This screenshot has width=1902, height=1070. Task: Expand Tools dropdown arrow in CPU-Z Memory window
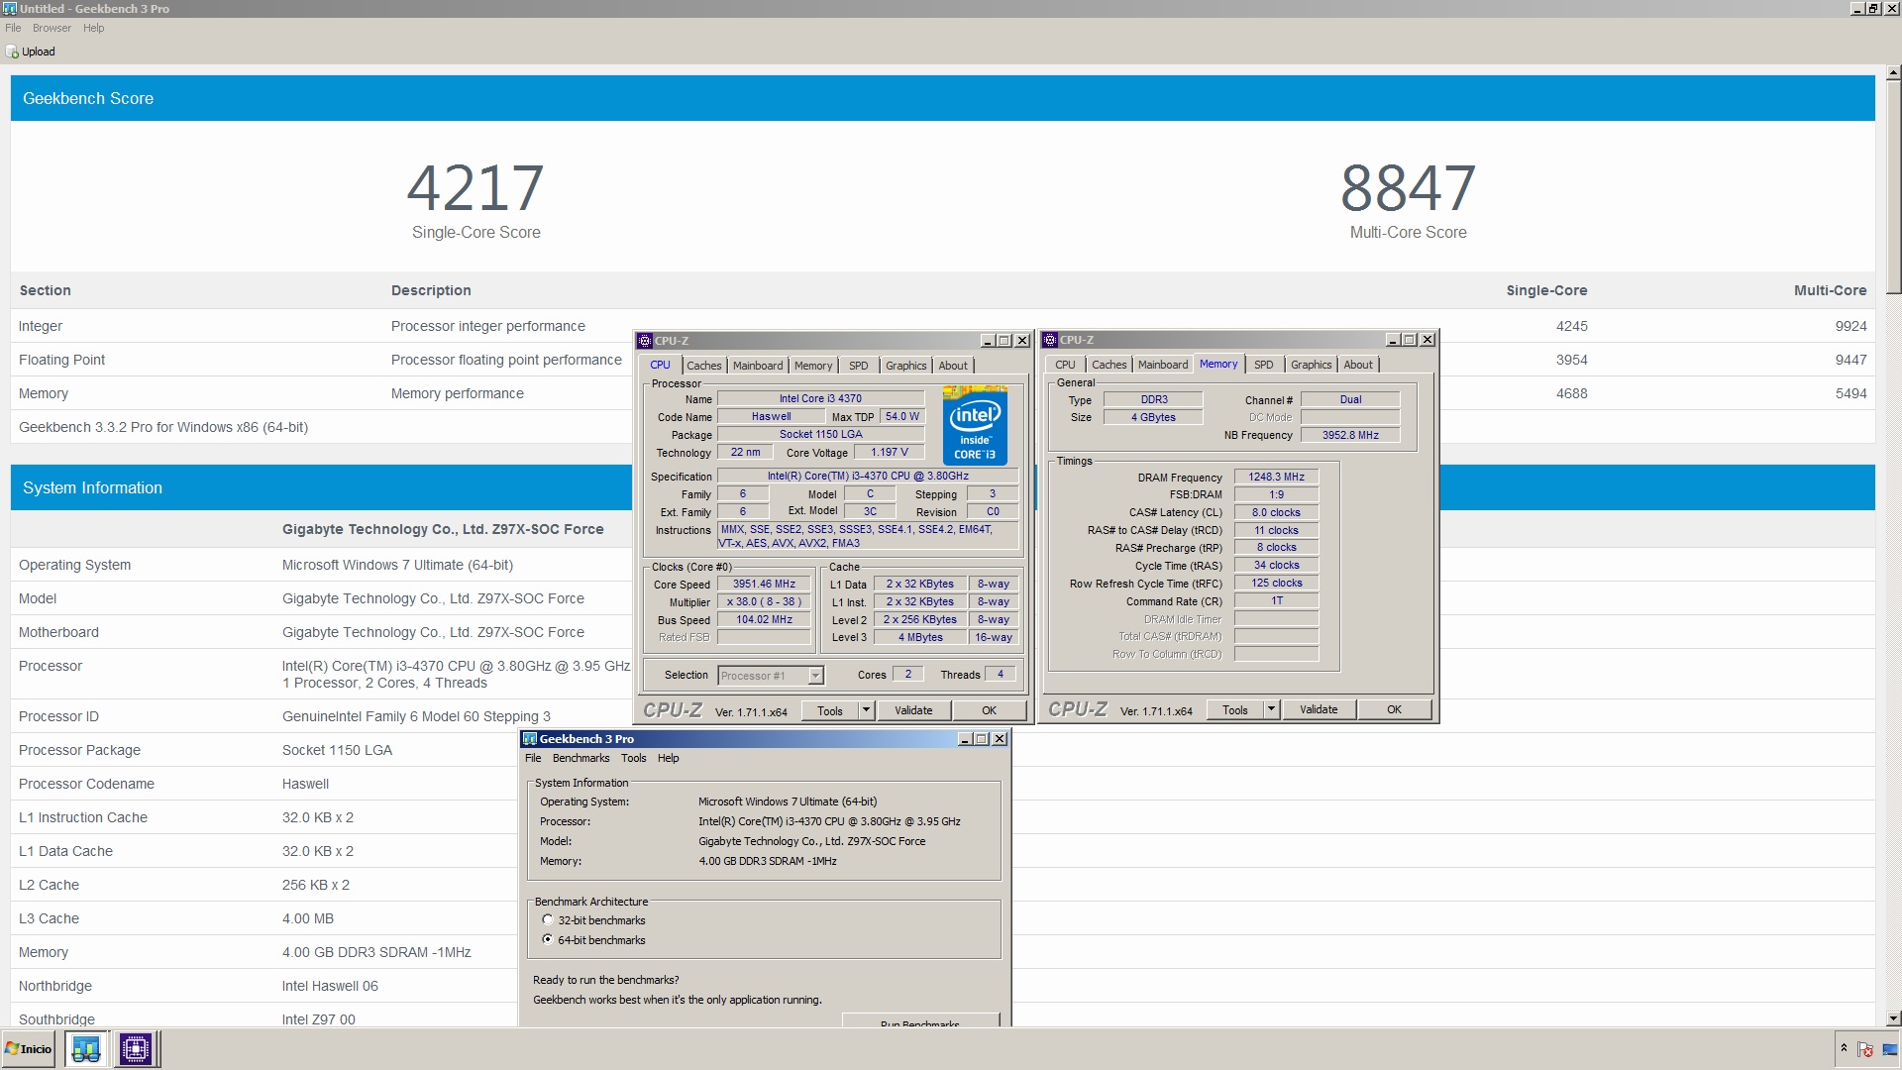[x=1271, y=708]
